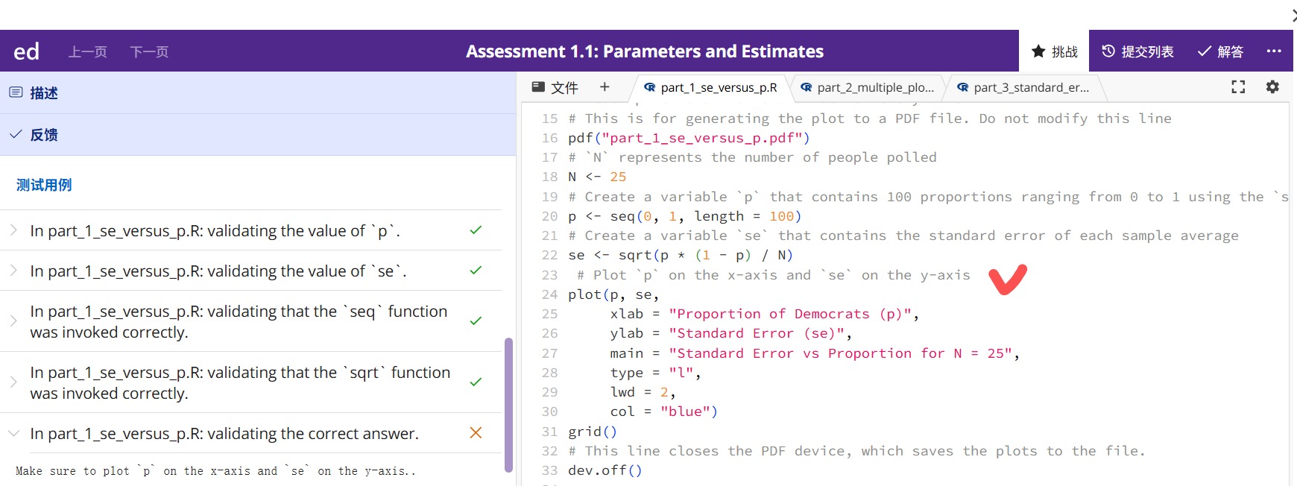Click the feedback panel vertical scrollbar

pyautogui.click(x=509, y=405)
